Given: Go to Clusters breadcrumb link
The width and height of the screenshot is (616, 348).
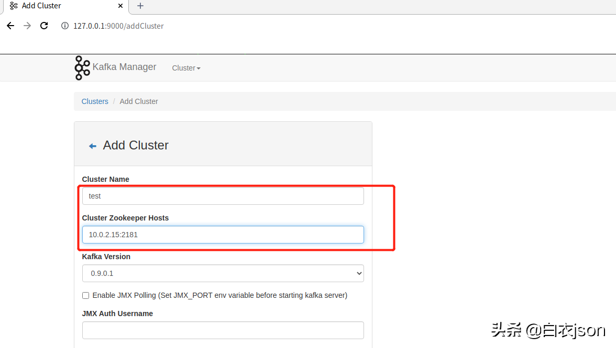Looking at the screenshot, I should pos(95,101).
